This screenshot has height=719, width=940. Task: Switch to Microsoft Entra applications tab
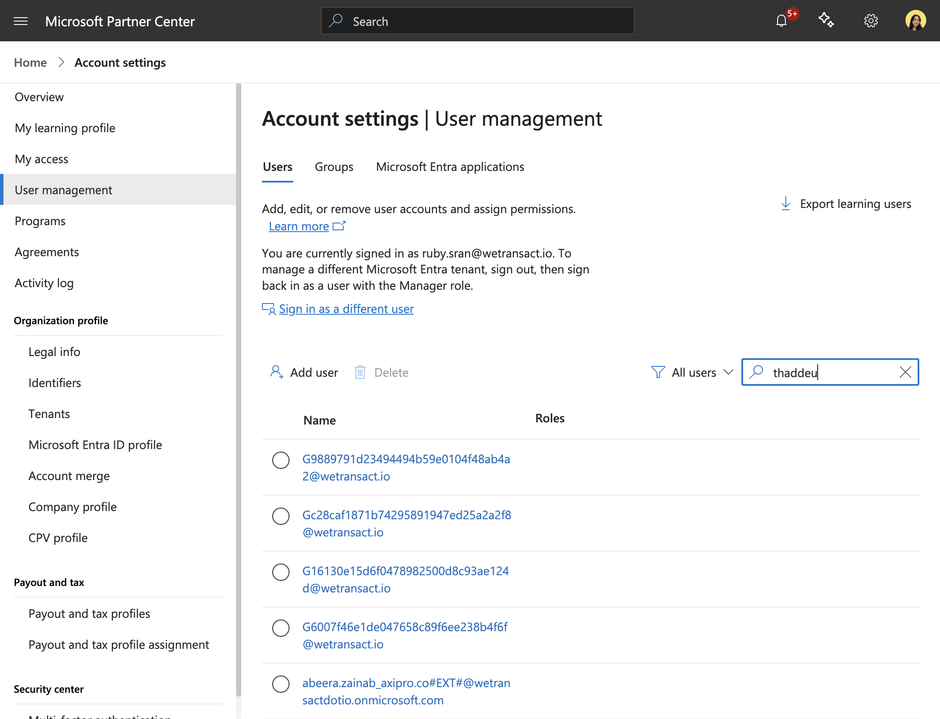(450, 167)
